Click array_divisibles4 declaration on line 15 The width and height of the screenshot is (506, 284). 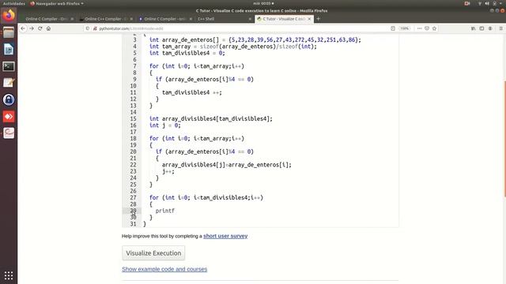coord(211,118)
